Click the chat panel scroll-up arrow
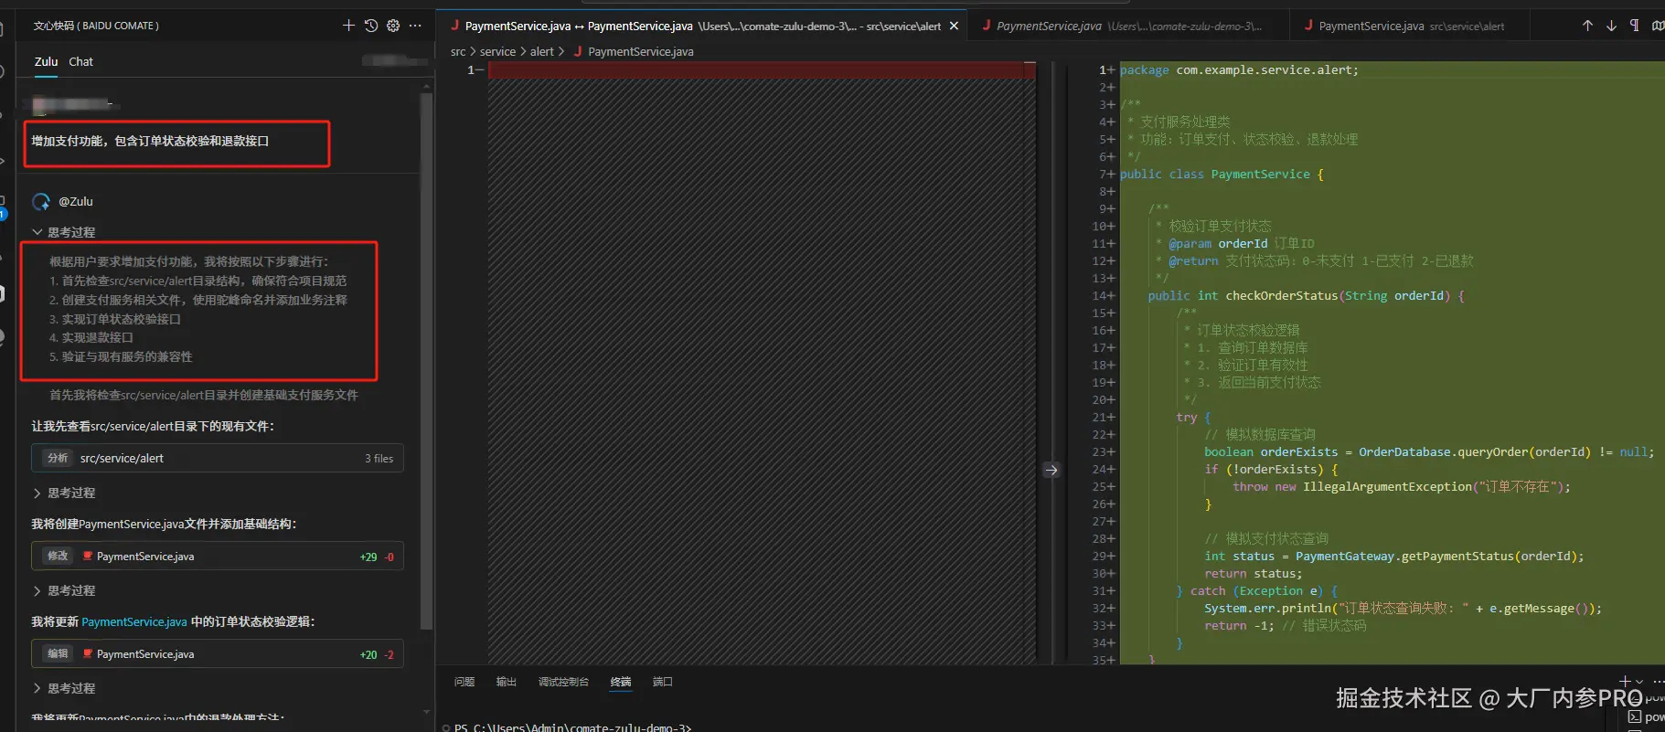Image resolution: width=1665 pixels, height=732 pixels. [x=426, y=86]
